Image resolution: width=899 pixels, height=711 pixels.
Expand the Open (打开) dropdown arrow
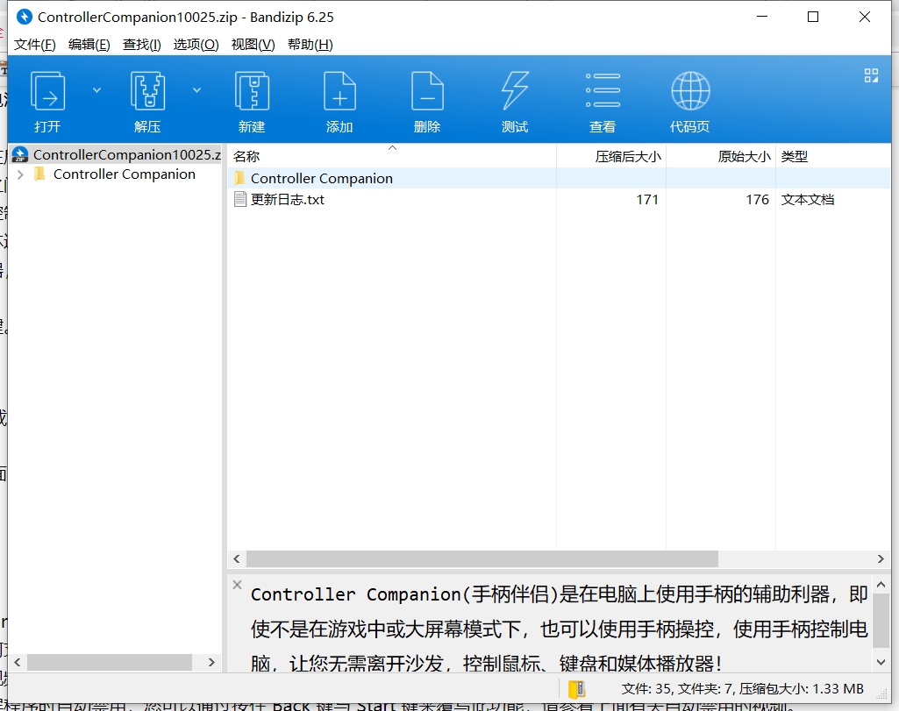click(x=96, y=90)
